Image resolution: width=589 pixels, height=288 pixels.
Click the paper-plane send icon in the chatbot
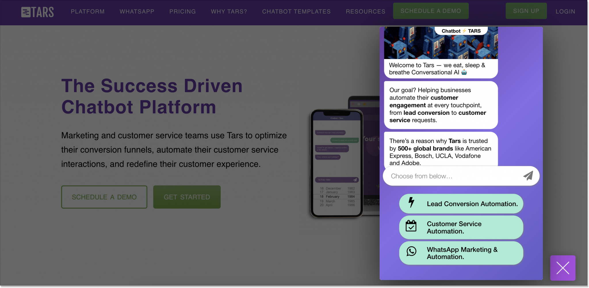[x=528, y=176]
